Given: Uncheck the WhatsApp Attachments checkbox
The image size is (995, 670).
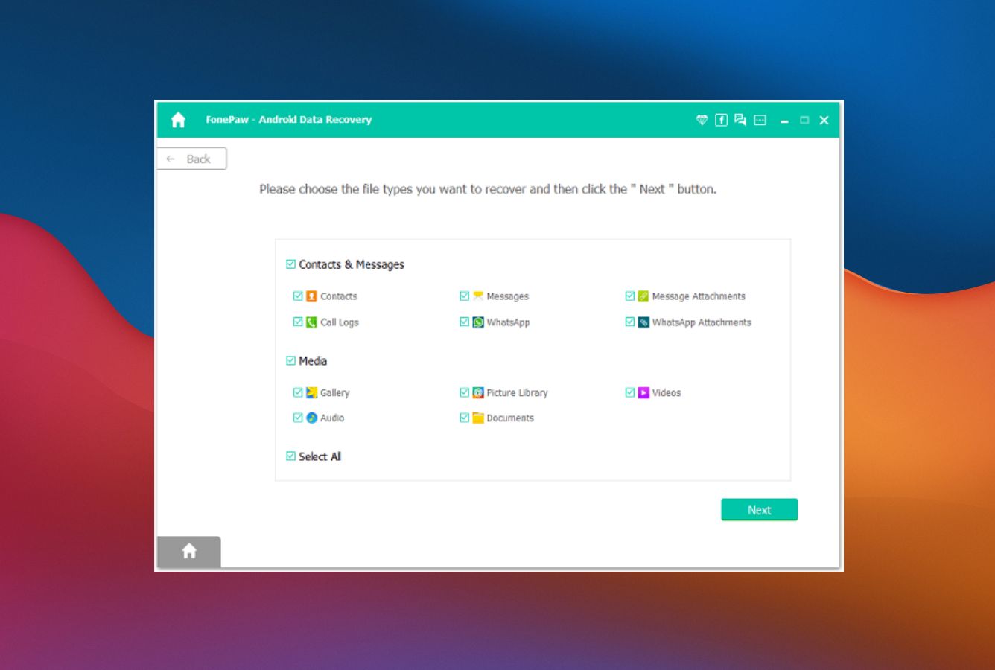Looking at the screenshot, I should click(x=630, y=322).
